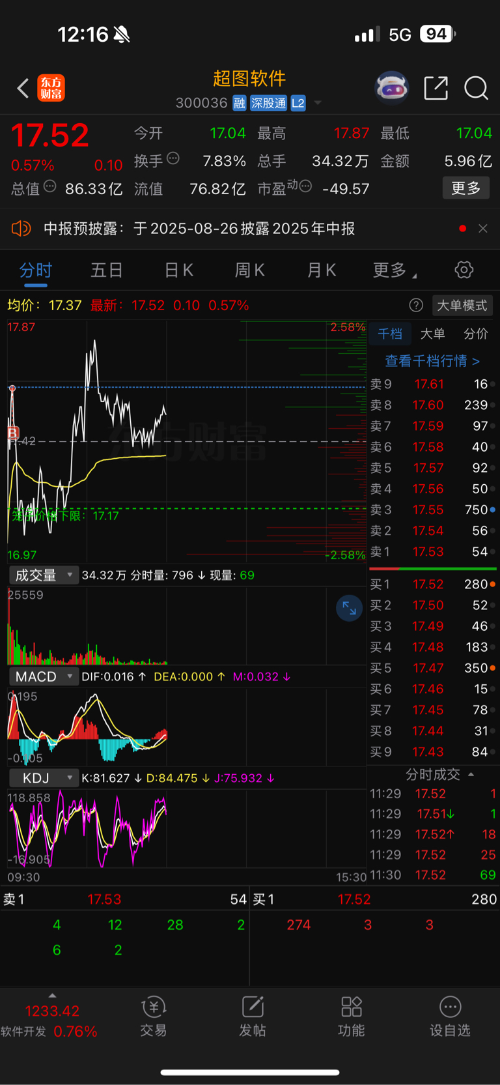This screenshot has width=500, height=1085.
Task: Tap the 274 buy order queue entry
Action: tap(299, 925)
